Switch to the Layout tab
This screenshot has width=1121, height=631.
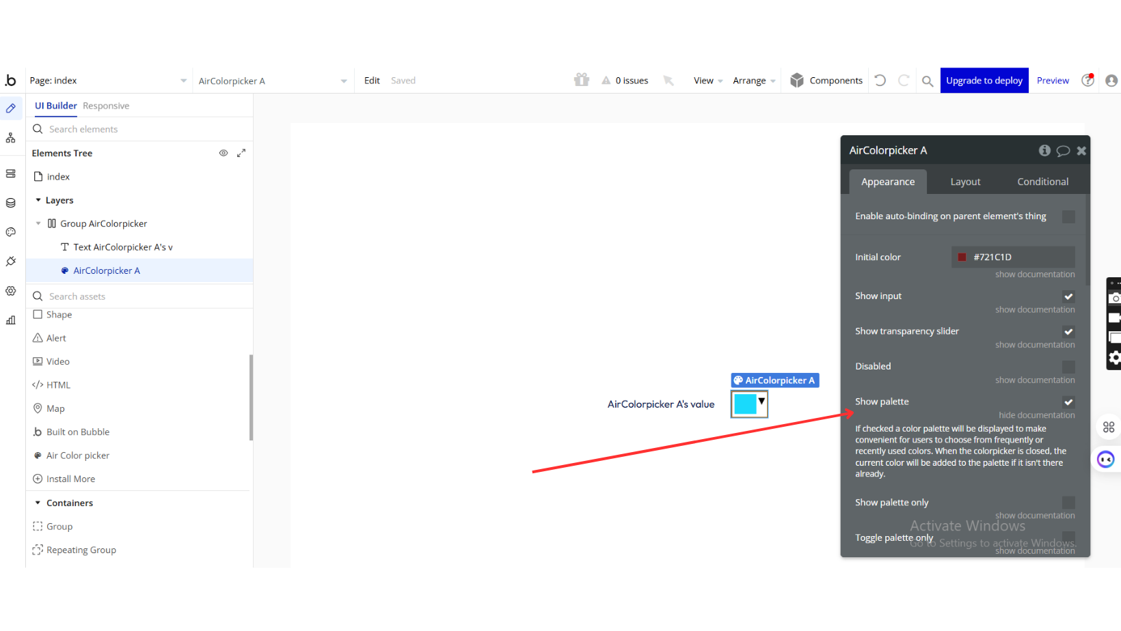click(x=965, y=182)
